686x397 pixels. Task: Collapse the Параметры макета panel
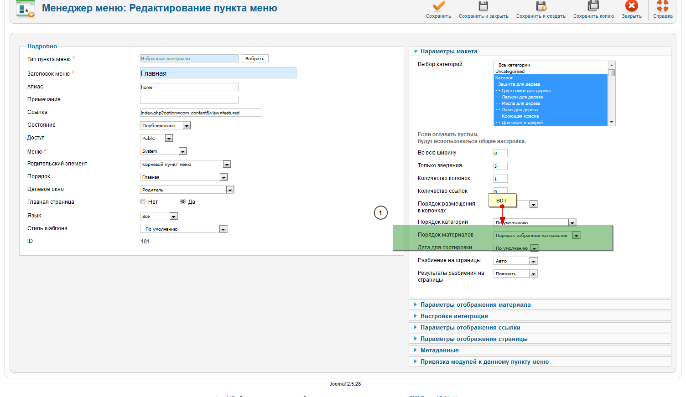pyautogui.click(x=540, y=52)
